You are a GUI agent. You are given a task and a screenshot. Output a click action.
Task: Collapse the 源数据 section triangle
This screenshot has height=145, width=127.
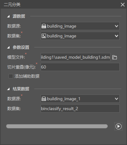pyautogui.click(x=8, y=16)
